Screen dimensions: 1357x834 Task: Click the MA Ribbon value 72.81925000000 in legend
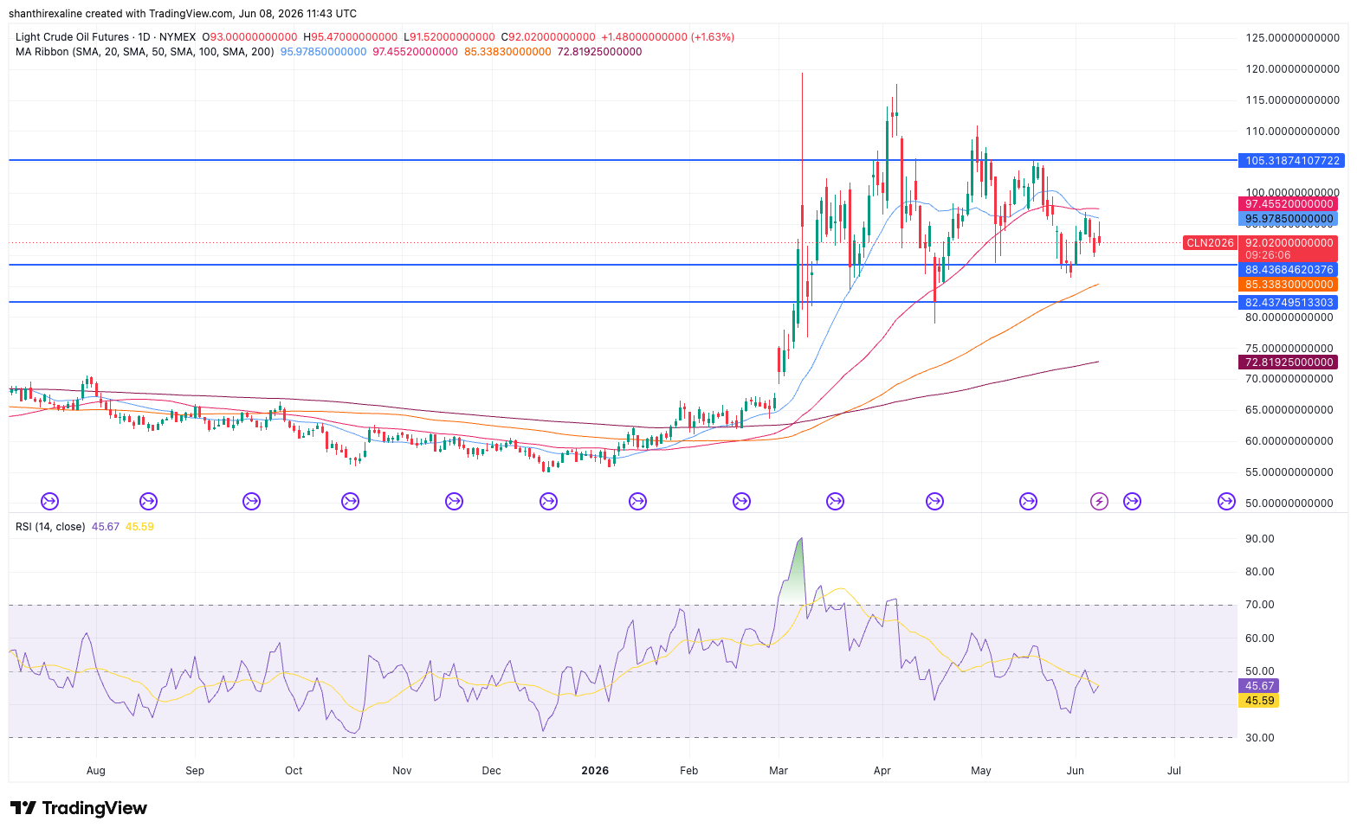click(x=599, y=52)
